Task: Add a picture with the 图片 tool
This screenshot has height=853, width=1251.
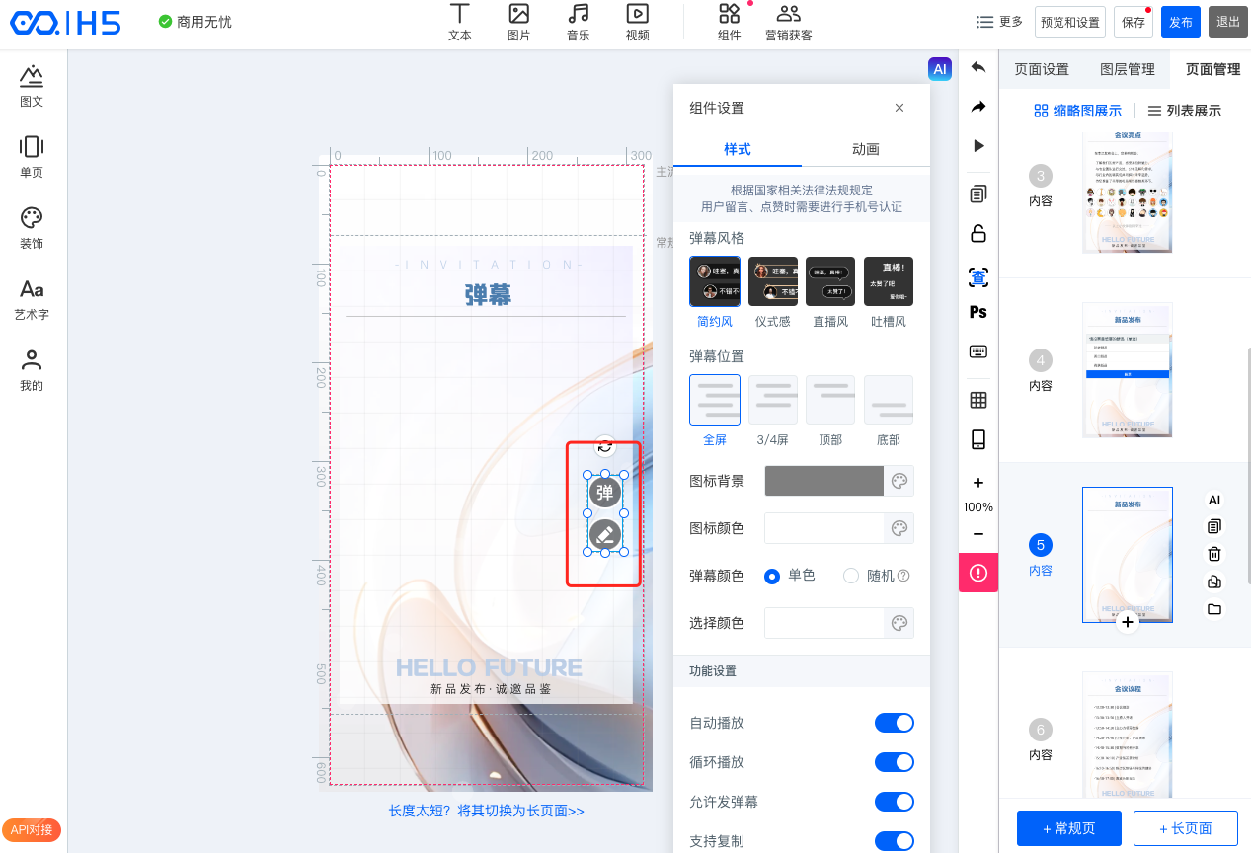Action: click(x=518, y=23)
